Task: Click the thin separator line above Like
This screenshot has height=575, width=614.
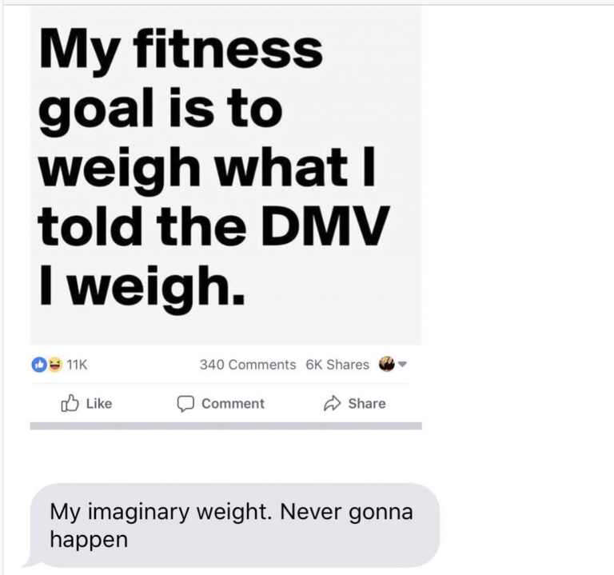Action: 221,383
